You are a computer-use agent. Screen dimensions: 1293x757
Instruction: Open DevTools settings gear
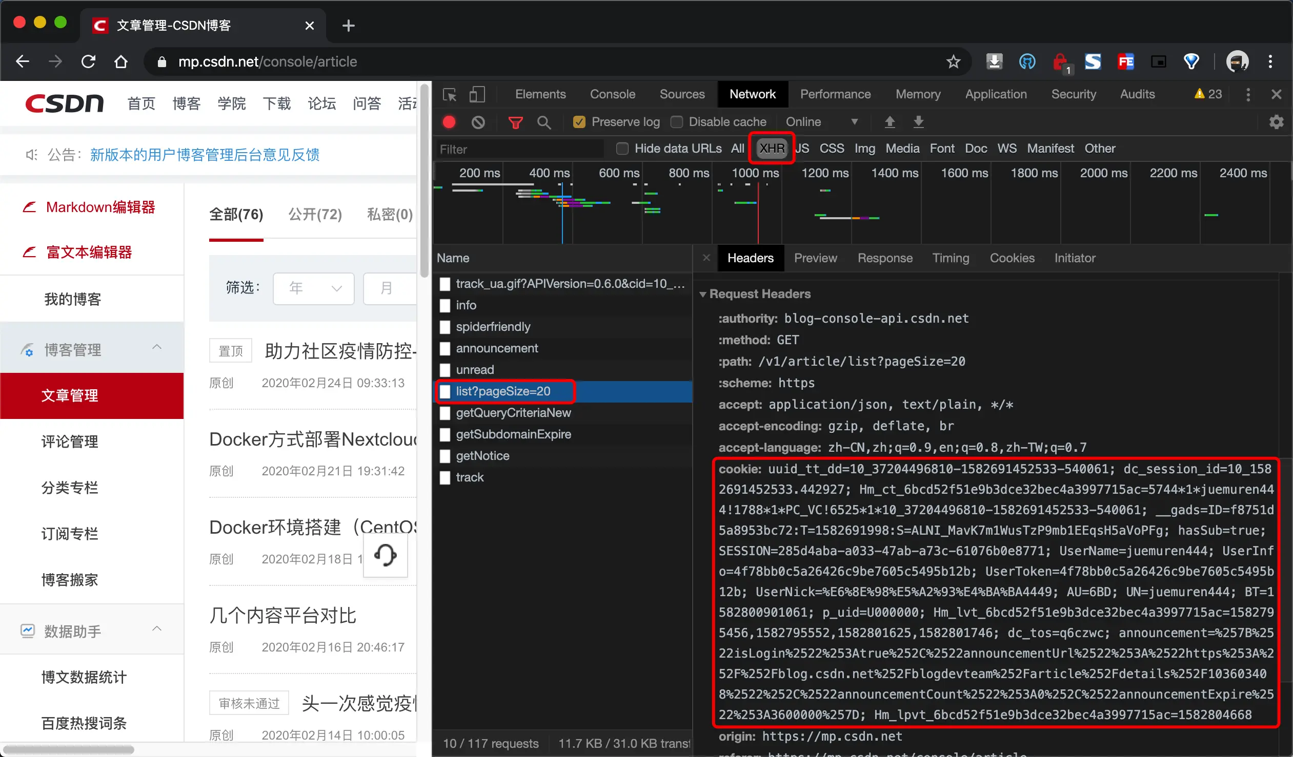point(1276,122)
